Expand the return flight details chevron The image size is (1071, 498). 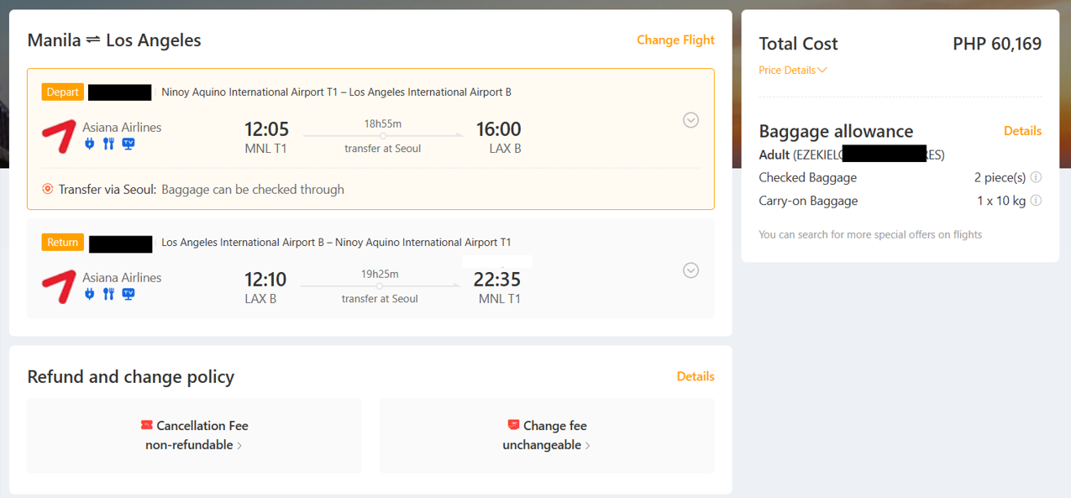[x=690, y=270]
